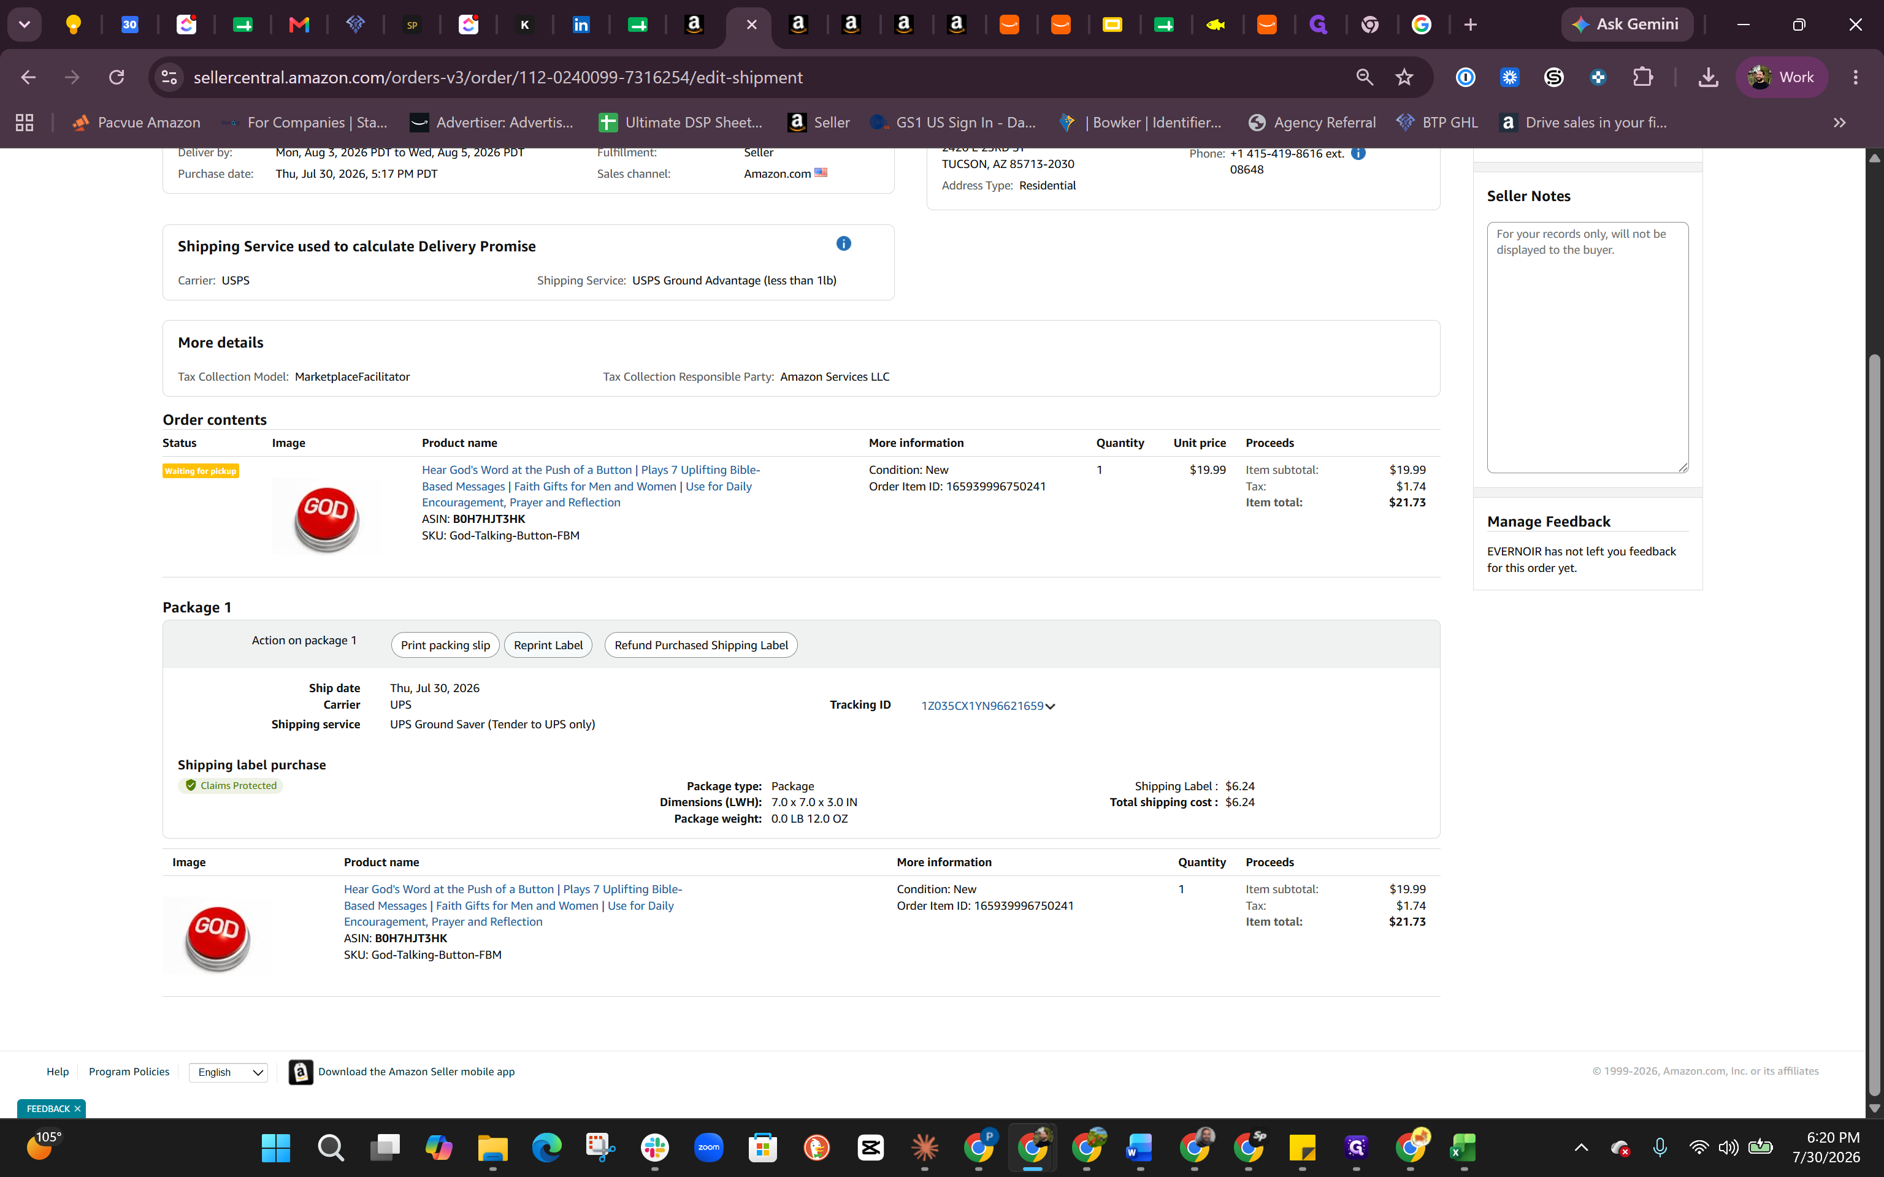Reload the Seller Central page
The height and width of the screenshot is (1177, 1884).
117,77
